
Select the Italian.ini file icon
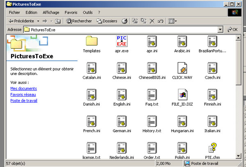pyautogui.click(x=212, y=121)
